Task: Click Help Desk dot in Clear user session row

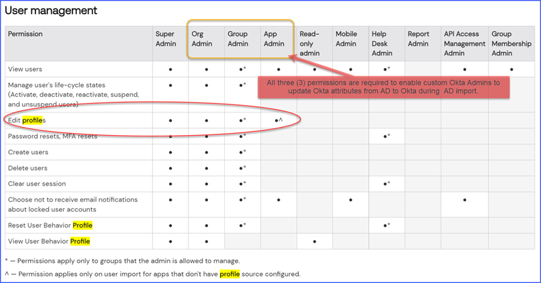Action: (387, 184)
